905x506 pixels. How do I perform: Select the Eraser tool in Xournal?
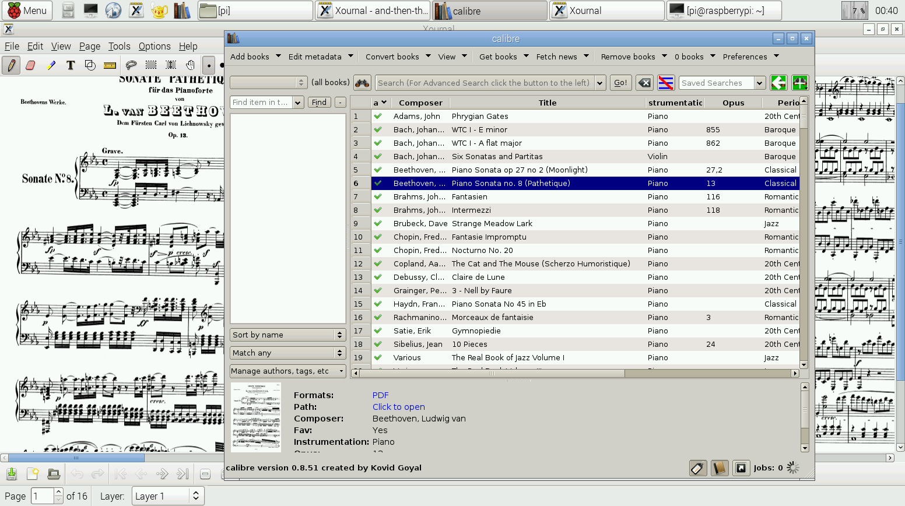(31, 65)
